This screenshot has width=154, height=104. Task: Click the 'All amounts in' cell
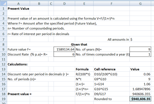coord(118,40)
